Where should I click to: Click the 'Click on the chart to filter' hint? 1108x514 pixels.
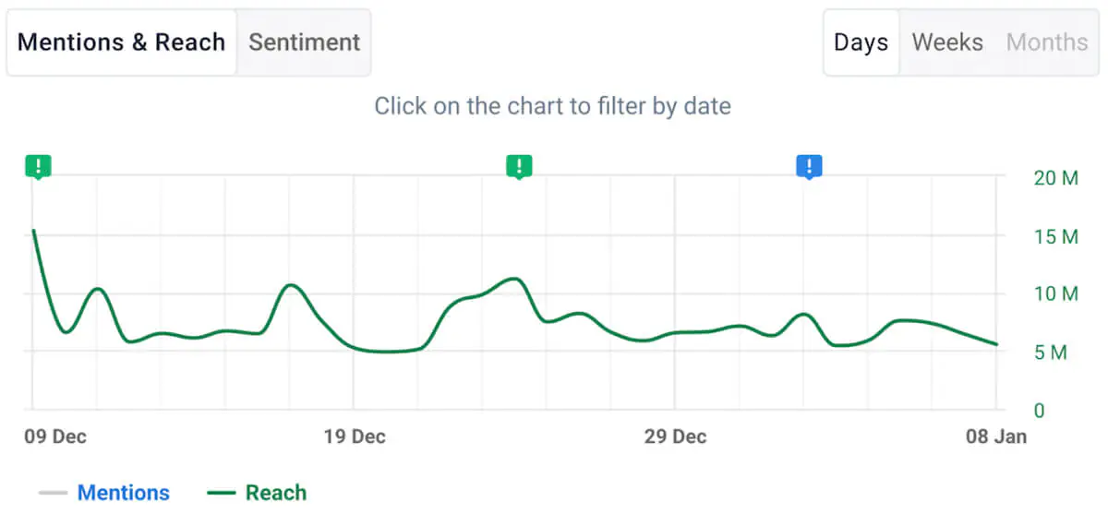552,106
